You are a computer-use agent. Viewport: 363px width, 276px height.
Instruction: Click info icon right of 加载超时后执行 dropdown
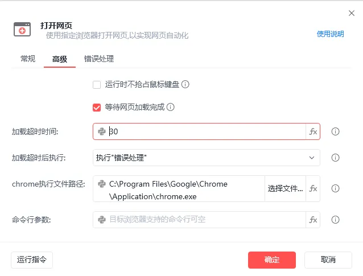click(335, 158)
